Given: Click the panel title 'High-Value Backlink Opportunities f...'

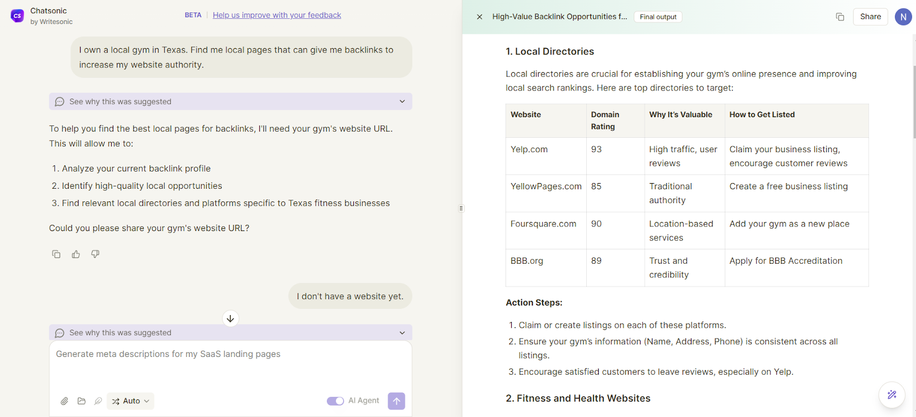Looking at the screenshot, I should tap(559, 17).
